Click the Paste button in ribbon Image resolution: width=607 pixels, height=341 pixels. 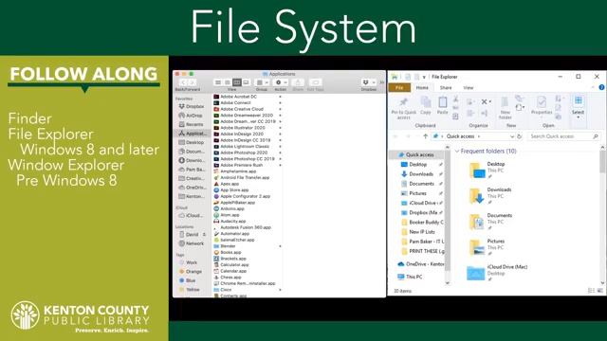pyautogui.click(x=443, y=106)
